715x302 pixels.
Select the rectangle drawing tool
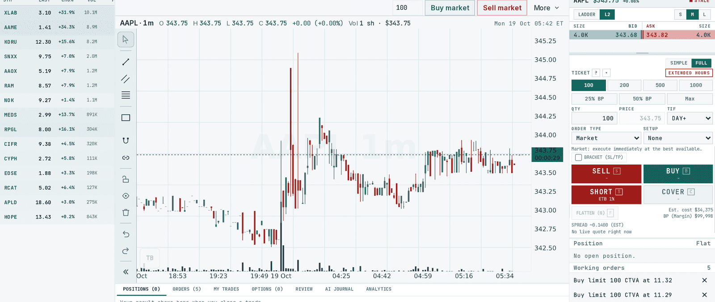coord(126,118)
